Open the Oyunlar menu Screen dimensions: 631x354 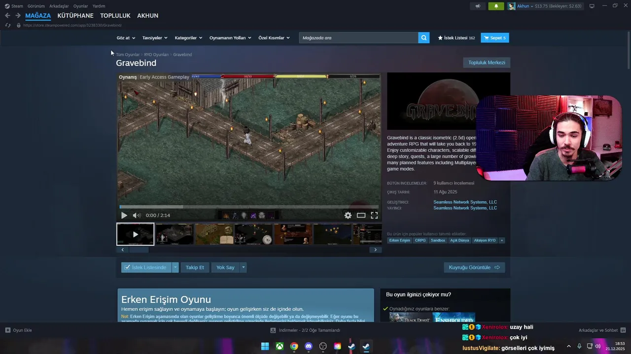[81, 6]
